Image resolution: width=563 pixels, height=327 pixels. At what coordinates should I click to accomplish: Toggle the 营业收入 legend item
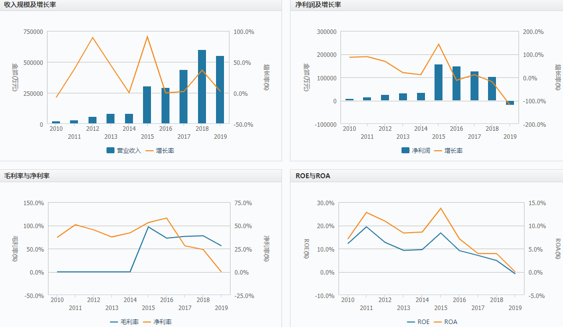[x=124, y=151]
